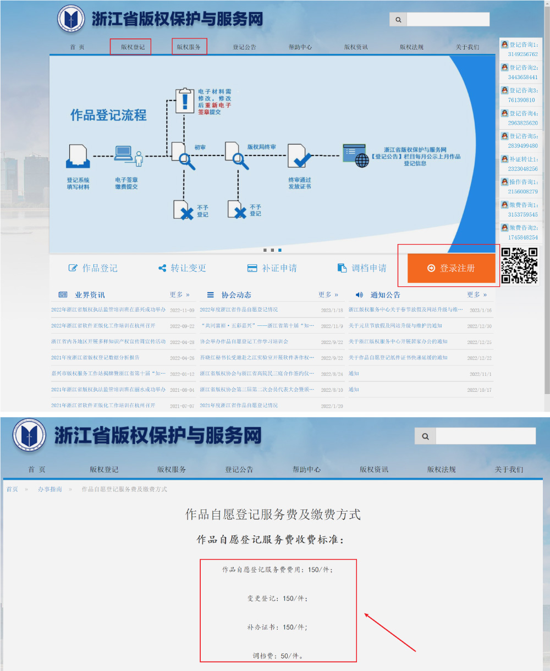This screenshot has width=550, height=671.
Task: Click 更多» beside 通知公告
Action: tap(475, 295)
